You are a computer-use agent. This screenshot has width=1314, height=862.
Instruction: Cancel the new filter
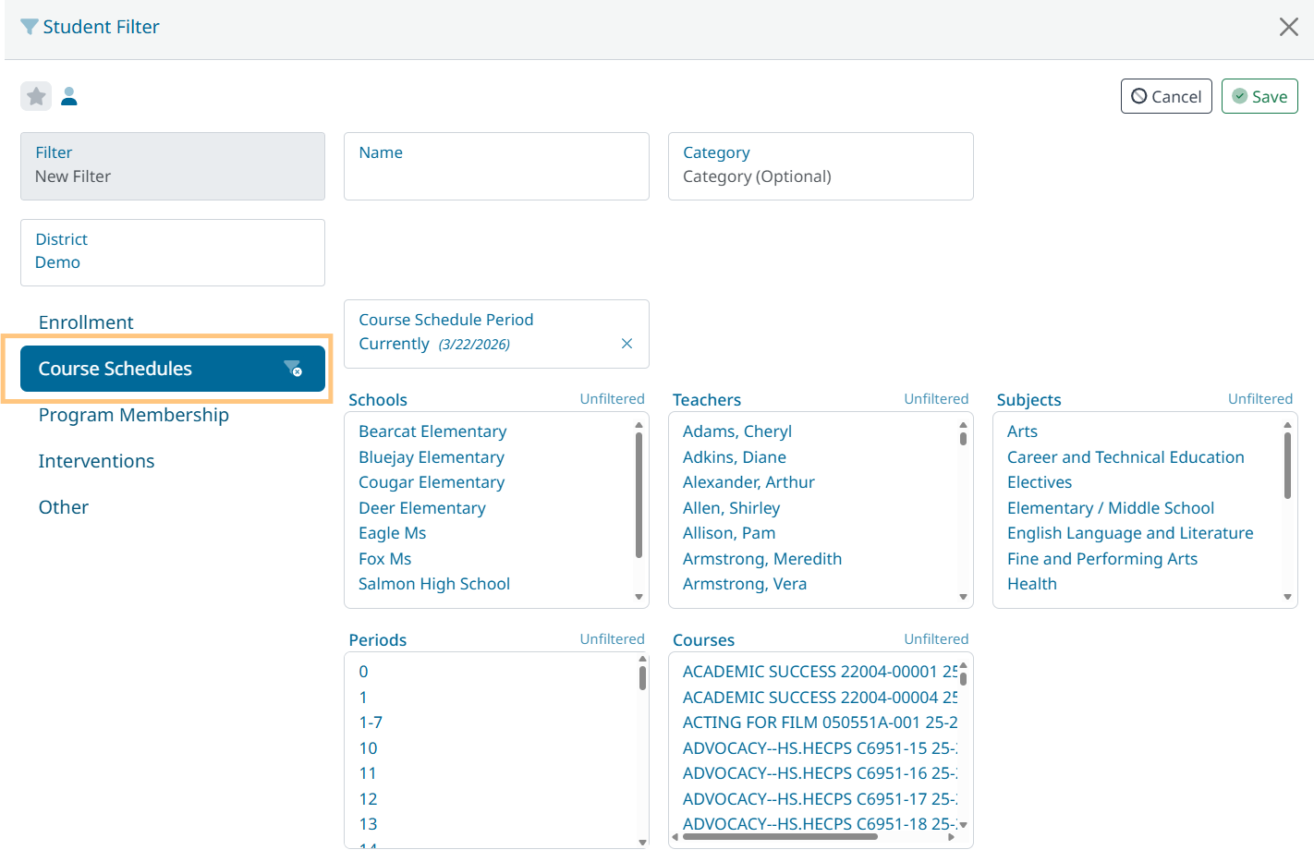(1165, 96)
